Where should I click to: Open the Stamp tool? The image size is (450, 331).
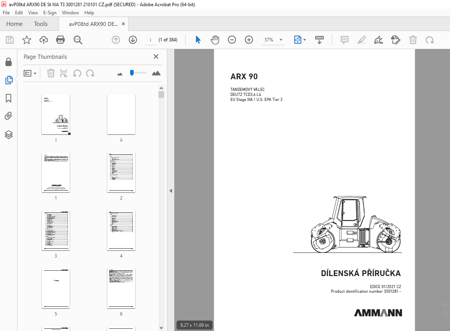396,40
